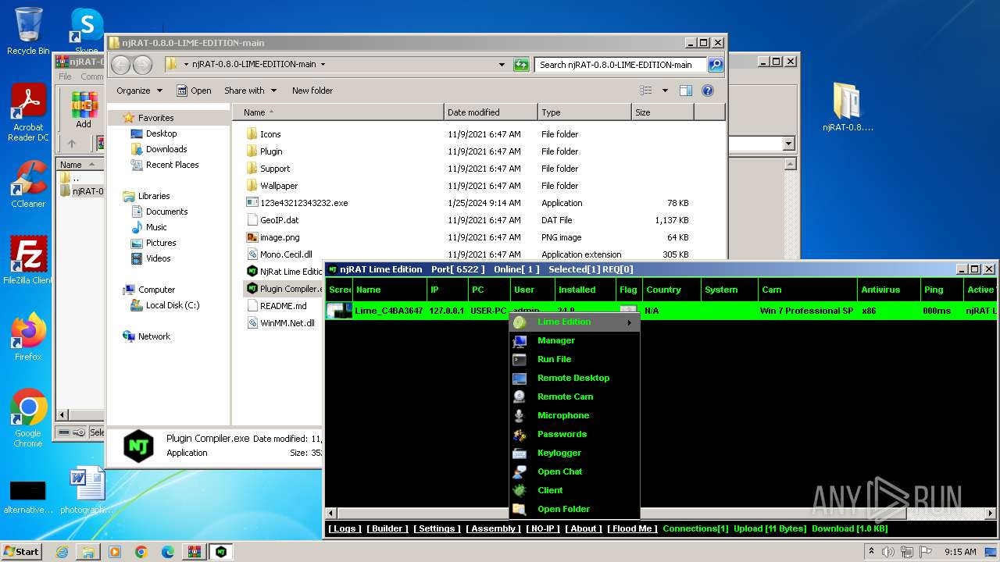Click the search box in Explorer
This screenshot has width=1000, height=562.
click(621, 65)
